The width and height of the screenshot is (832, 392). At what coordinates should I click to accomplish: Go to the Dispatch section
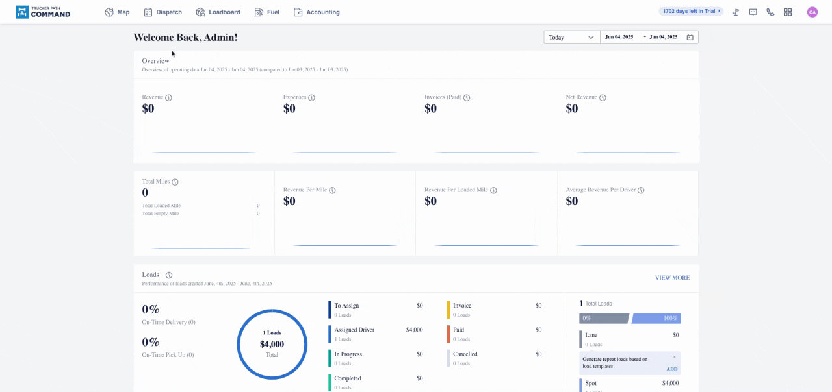click(x=163, y=12)
